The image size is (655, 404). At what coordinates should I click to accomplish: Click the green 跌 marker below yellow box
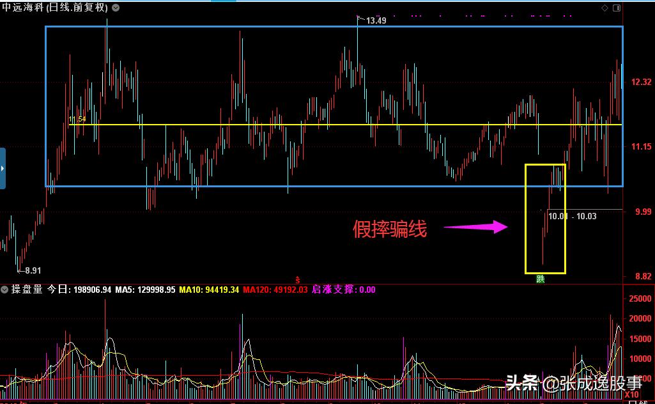[x=540, y=279]
